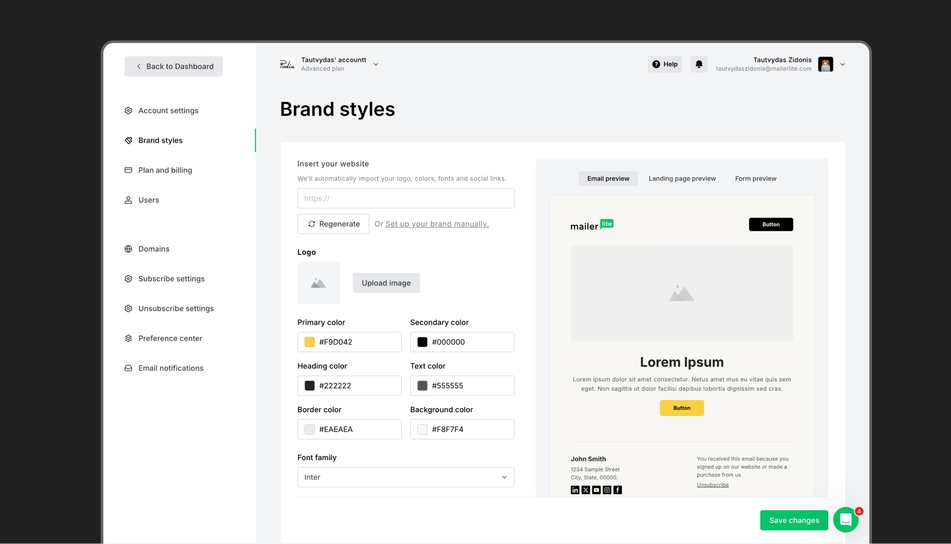The width and height of the screenshot is (951, 544).
Task: Click the Instagram icon in email footer
Action: 607,490
